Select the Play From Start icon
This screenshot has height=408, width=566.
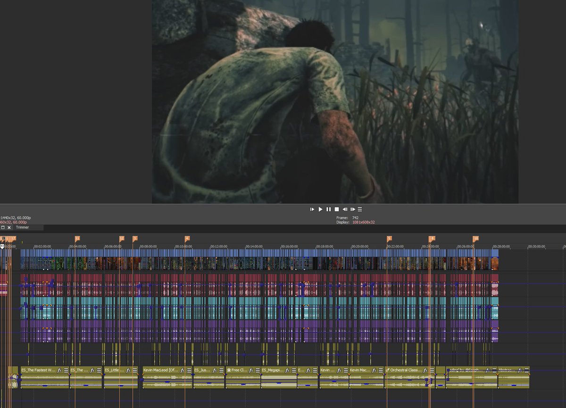click(312, 209)
